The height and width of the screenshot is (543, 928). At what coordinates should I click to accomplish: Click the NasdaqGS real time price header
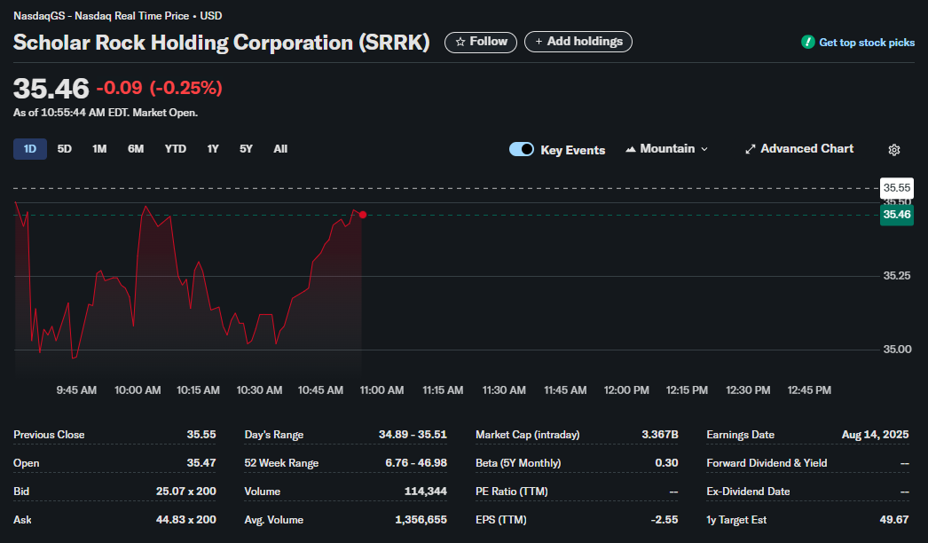[118, 16]
